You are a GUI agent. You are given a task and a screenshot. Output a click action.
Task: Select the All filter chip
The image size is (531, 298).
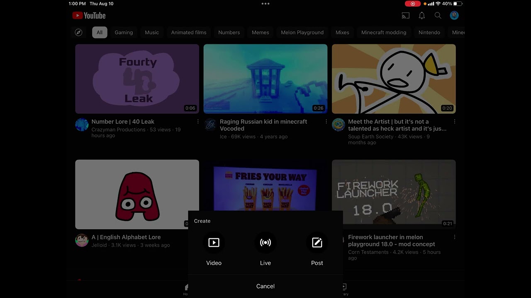click(100, 32)
